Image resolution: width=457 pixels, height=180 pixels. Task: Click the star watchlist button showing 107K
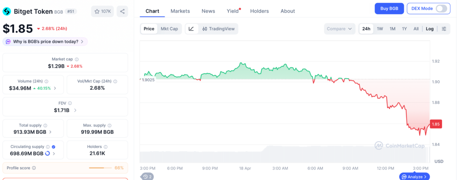tap(102, 11)
